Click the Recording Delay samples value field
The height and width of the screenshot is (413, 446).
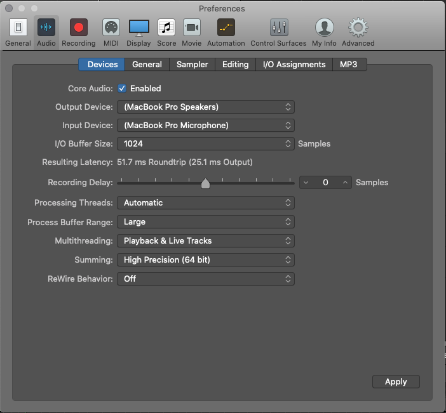[x=325, y=183]
